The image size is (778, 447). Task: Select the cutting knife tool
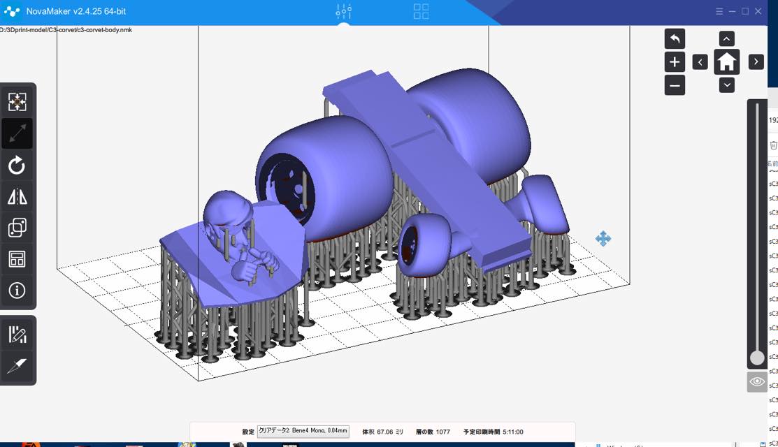tap(17, 365)
